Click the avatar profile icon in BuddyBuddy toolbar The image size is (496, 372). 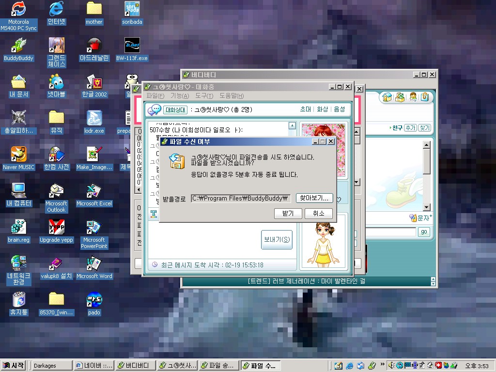(413, 97)
